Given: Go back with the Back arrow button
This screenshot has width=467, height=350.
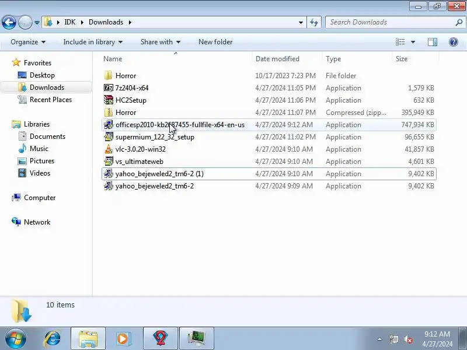Looking at the screenshot, I should point(9,22).
